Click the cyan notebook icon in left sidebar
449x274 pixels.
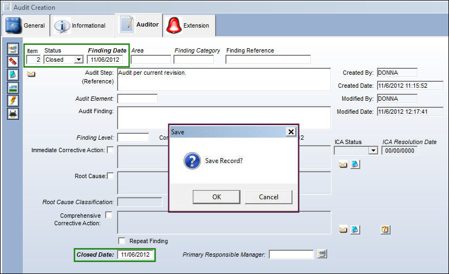pyautogui.click(x=13, y=74)
